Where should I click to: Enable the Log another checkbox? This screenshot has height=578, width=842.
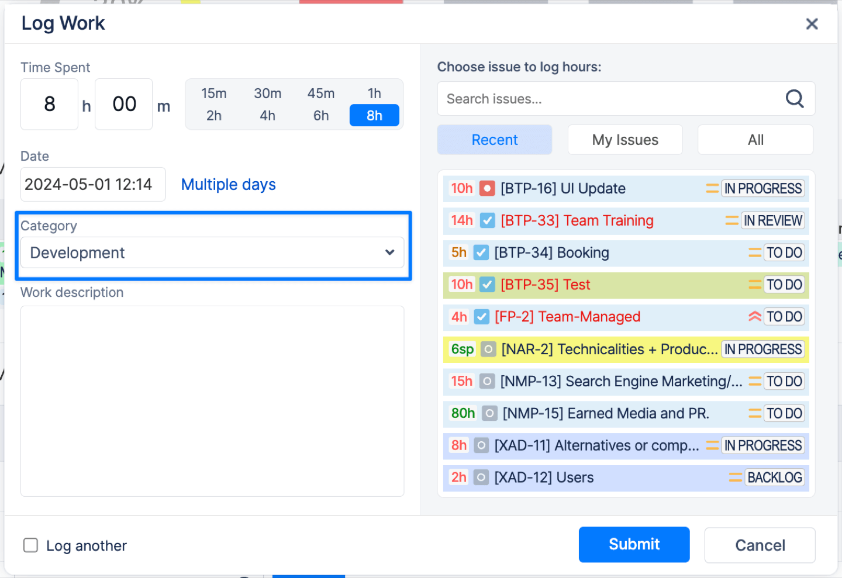click(x=30, y=545)
